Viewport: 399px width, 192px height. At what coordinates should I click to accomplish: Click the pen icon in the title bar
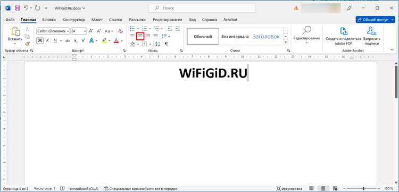(x=349, y=8)
